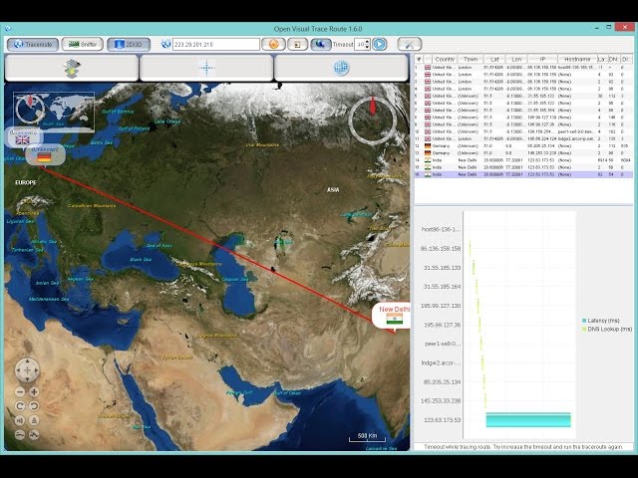Click the 145.253.33.238 chart axis label
This screenshot has width=638, height=478.
pyautogui.click(x=441, y=400)
